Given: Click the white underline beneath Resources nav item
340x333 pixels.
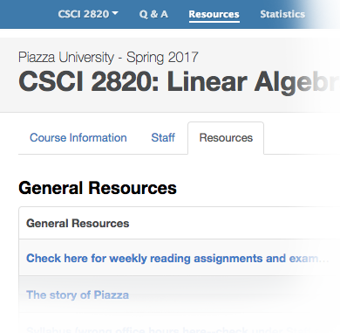Looking at the screenshot, I should [x=214, y=22].
